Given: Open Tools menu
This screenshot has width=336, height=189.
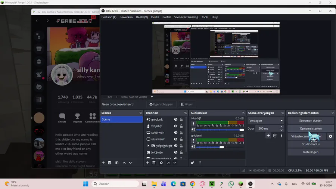Looking at the screenshot, I should point(205,17).
